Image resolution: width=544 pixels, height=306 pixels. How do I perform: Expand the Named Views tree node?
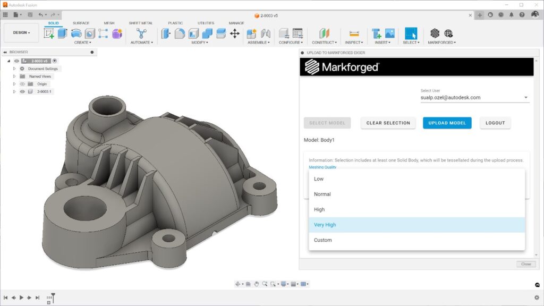(14, 76)
